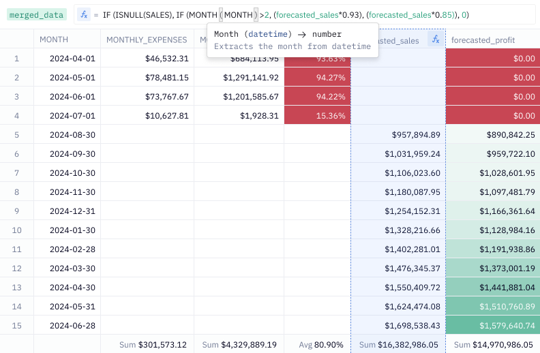Select the forecasted_profit column header

(x=483, y=40)
